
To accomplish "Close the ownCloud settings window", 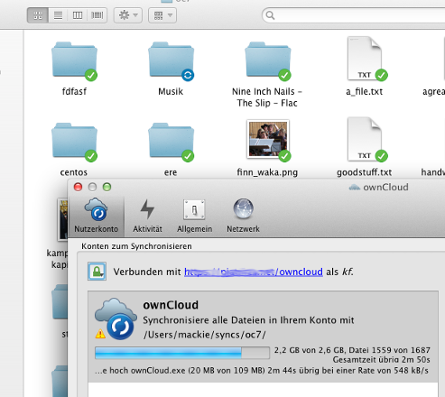I will [78, 187].
